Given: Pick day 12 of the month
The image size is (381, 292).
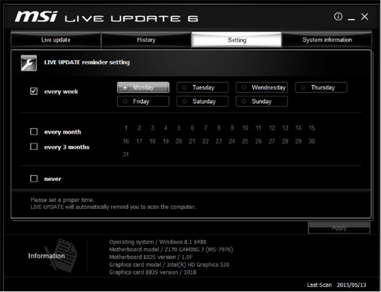Looking at the screenshot, I should point(272,128).
